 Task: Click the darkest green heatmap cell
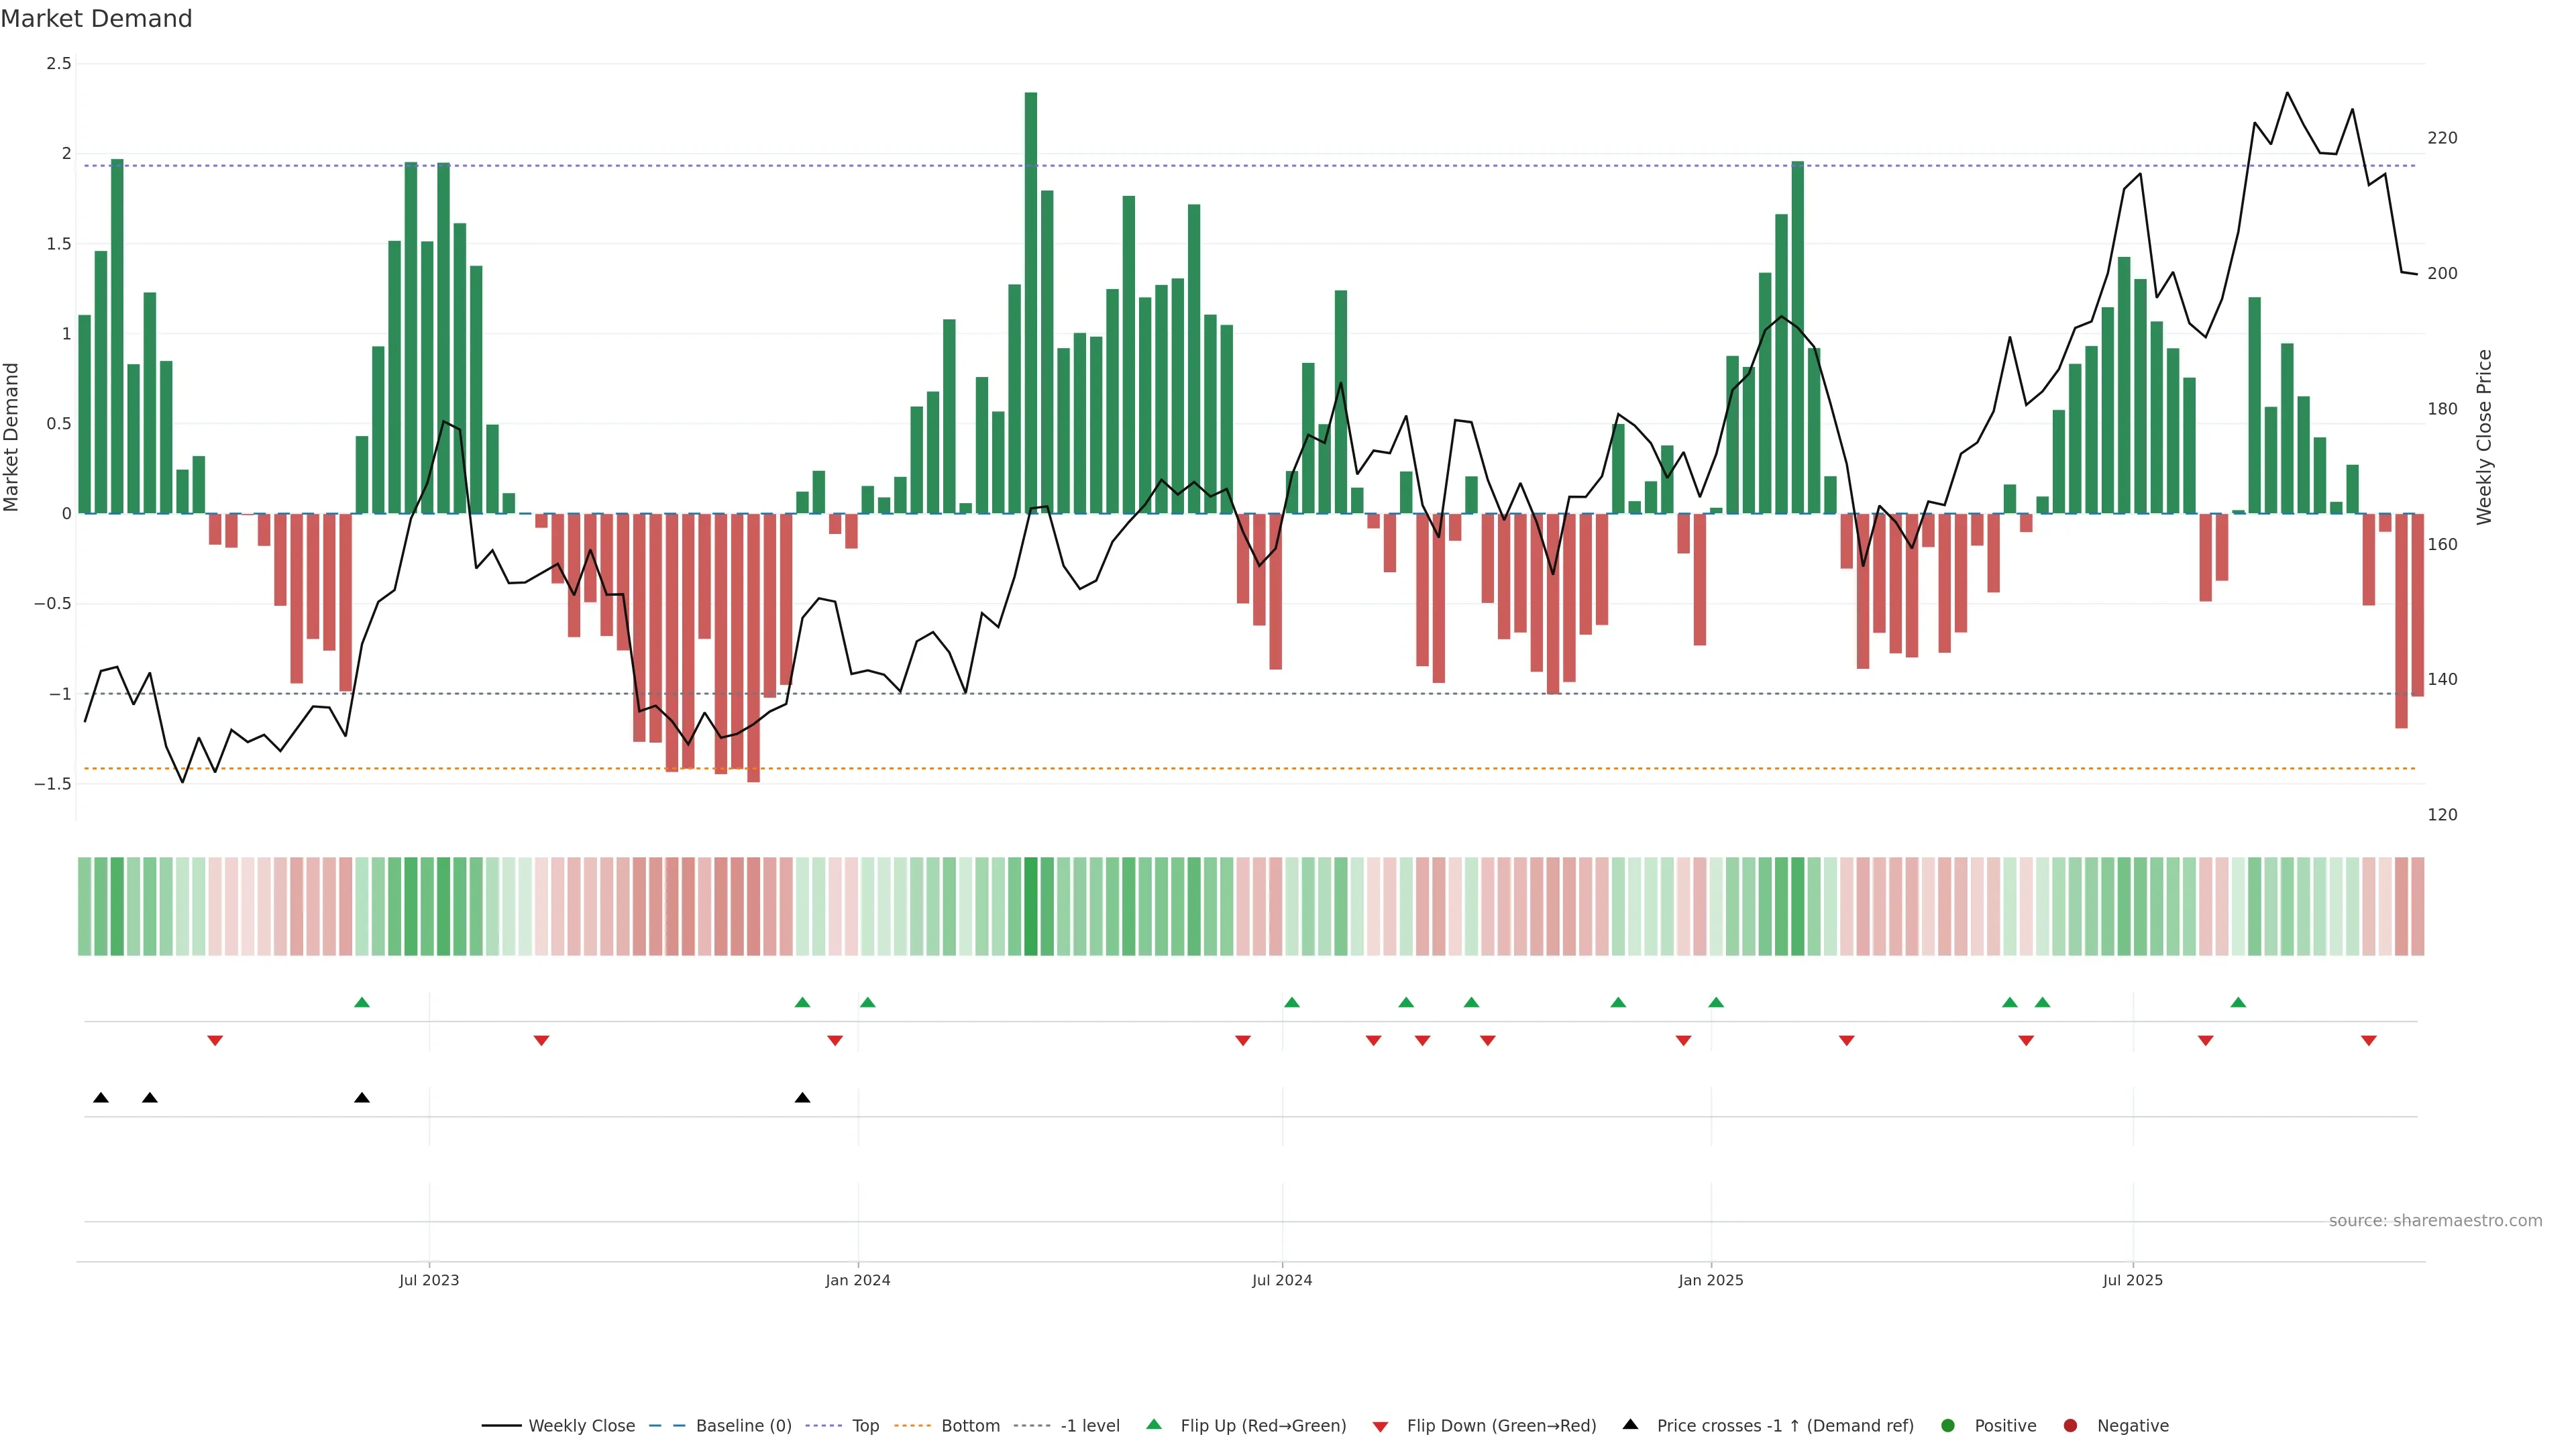[1030, 906]
